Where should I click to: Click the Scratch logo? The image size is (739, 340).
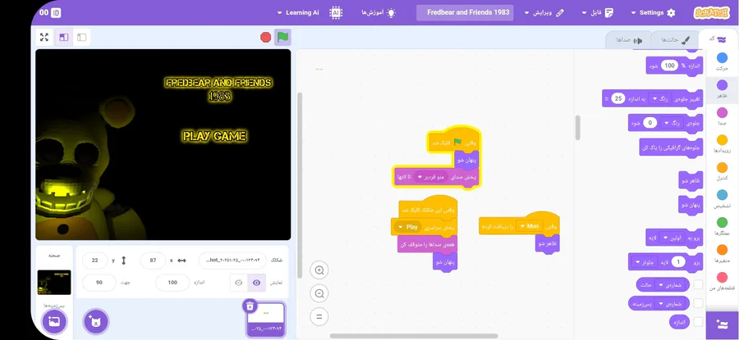coord(711,12)
